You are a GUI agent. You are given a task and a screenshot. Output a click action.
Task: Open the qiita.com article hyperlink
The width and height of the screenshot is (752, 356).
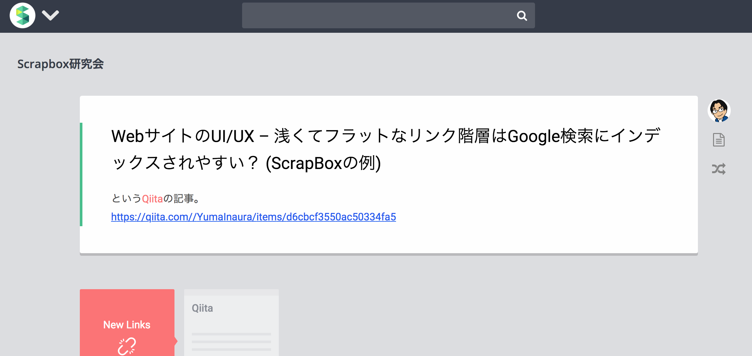click(x=253, y=217)
